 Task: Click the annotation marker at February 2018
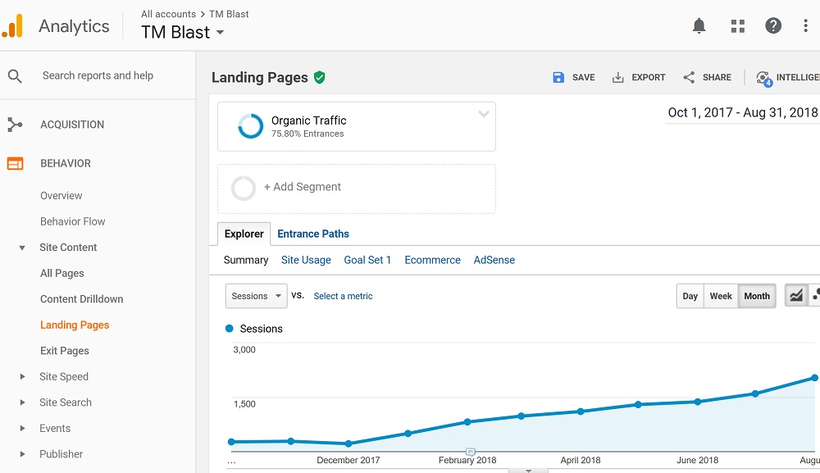pos(471,452)
